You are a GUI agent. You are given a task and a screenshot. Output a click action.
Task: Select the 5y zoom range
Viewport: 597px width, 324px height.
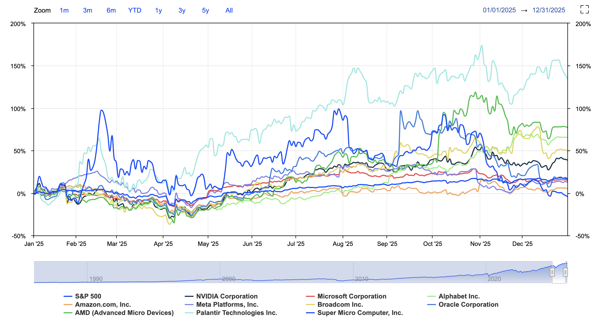[205, 10]
